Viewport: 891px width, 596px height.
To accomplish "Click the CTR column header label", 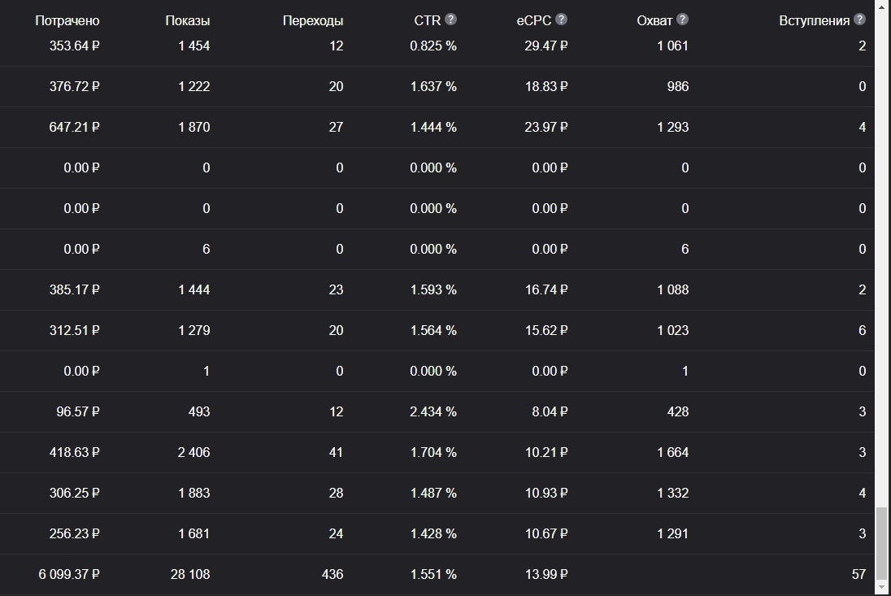I will (x=428, y=21).
